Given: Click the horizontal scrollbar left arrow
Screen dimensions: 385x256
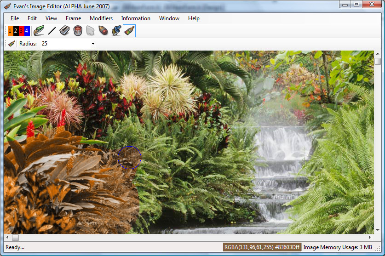Looking at the screenshot, I should [7, 237].
